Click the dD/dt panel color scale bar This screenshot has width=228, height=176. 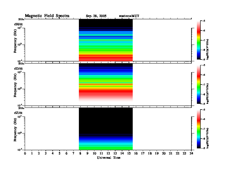click(x=199, y=85)
